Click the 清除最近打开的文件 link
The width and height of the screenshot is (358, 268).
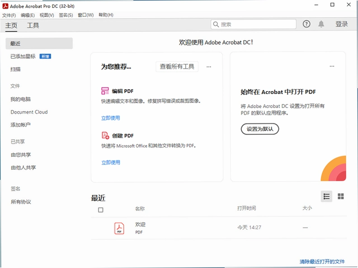[322, 262]
